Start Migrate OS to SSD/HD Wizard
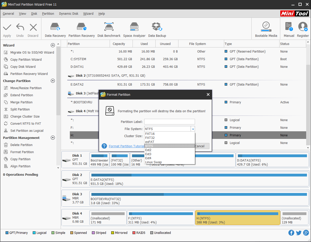 [32, 53]
